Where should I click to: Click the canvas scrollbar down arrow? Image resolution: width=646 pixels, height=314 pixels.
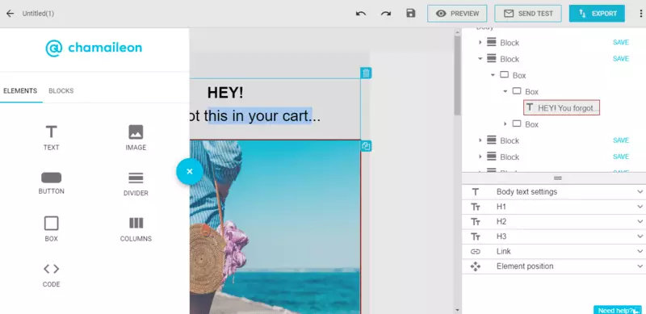[x=457, y=310]
